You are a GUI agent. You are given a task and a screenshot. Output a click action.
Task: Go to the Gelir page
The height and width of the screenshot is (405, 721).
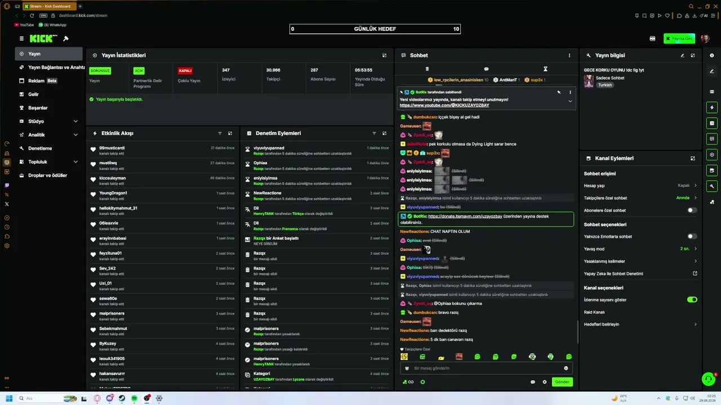coord(49,94)
